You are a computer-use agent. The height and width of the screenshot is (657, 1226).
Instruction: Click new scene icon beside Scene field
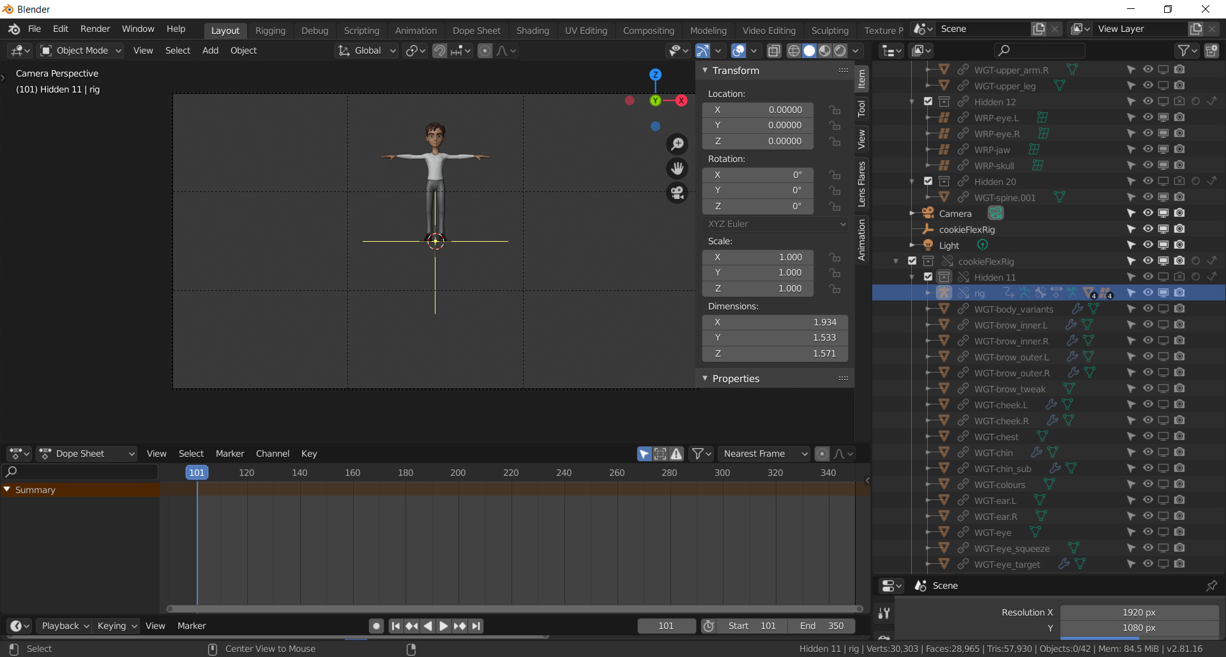coord(1039,29)
